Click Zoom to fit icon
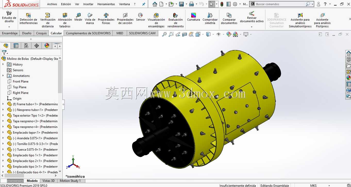351x187 pixels. [x=164, y=34]
